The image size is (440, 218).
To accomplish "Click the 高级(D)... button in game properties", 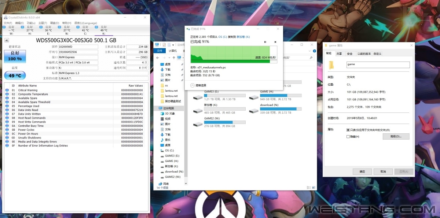I will click(x=396, y=137).
